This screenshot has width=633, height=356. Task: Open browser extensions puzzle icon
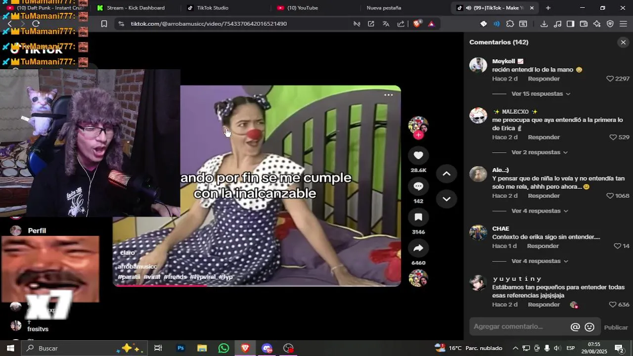[510, 24]
